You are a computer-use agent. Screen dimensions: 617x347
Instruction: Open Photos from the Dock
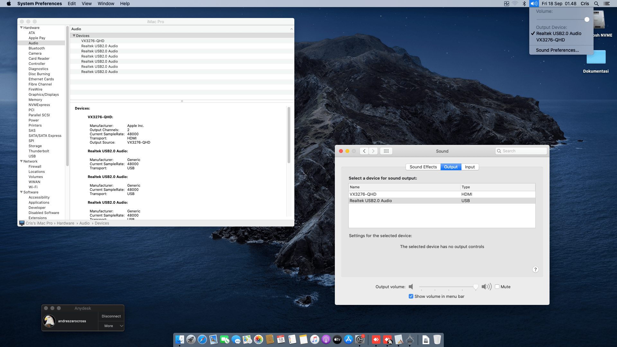tap(258, 339)
